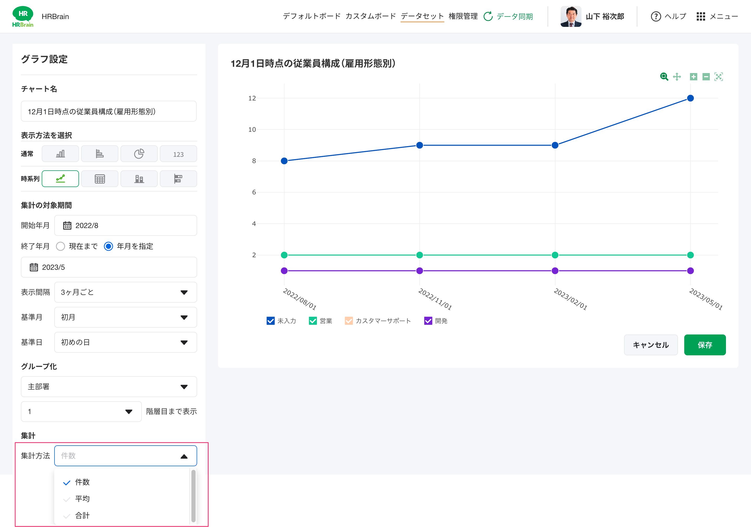Expand the 主部署 grouping dropdown
The width and height of the screenshot is (751, 527).
pyautogui.click(x=108, y=387)
